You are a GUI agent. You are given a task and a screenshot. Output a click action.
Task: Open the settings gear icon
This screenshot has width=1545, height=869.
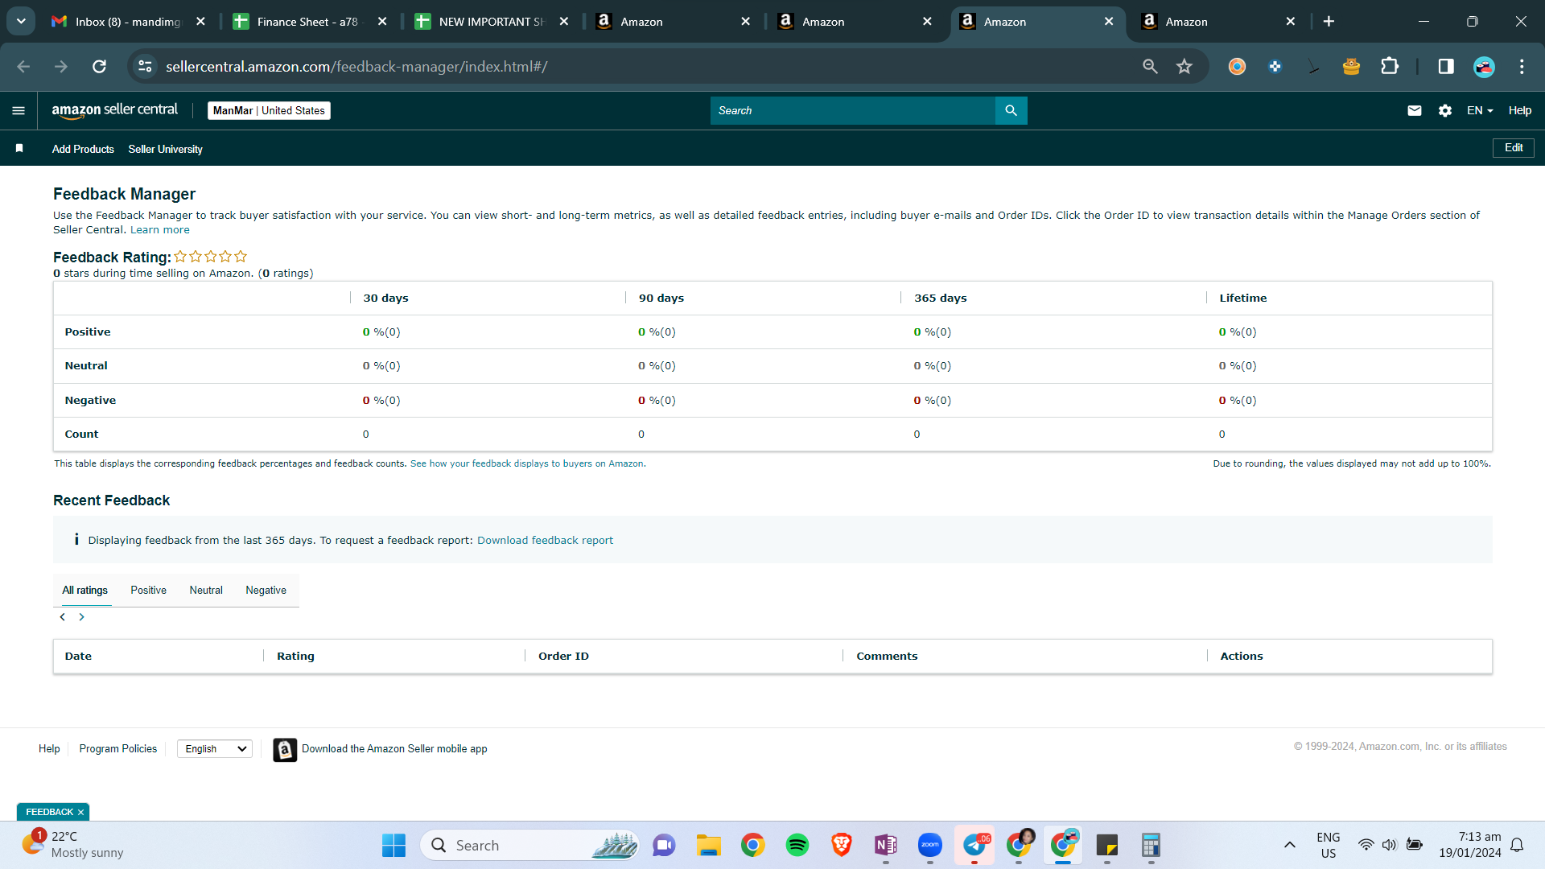1445,110
